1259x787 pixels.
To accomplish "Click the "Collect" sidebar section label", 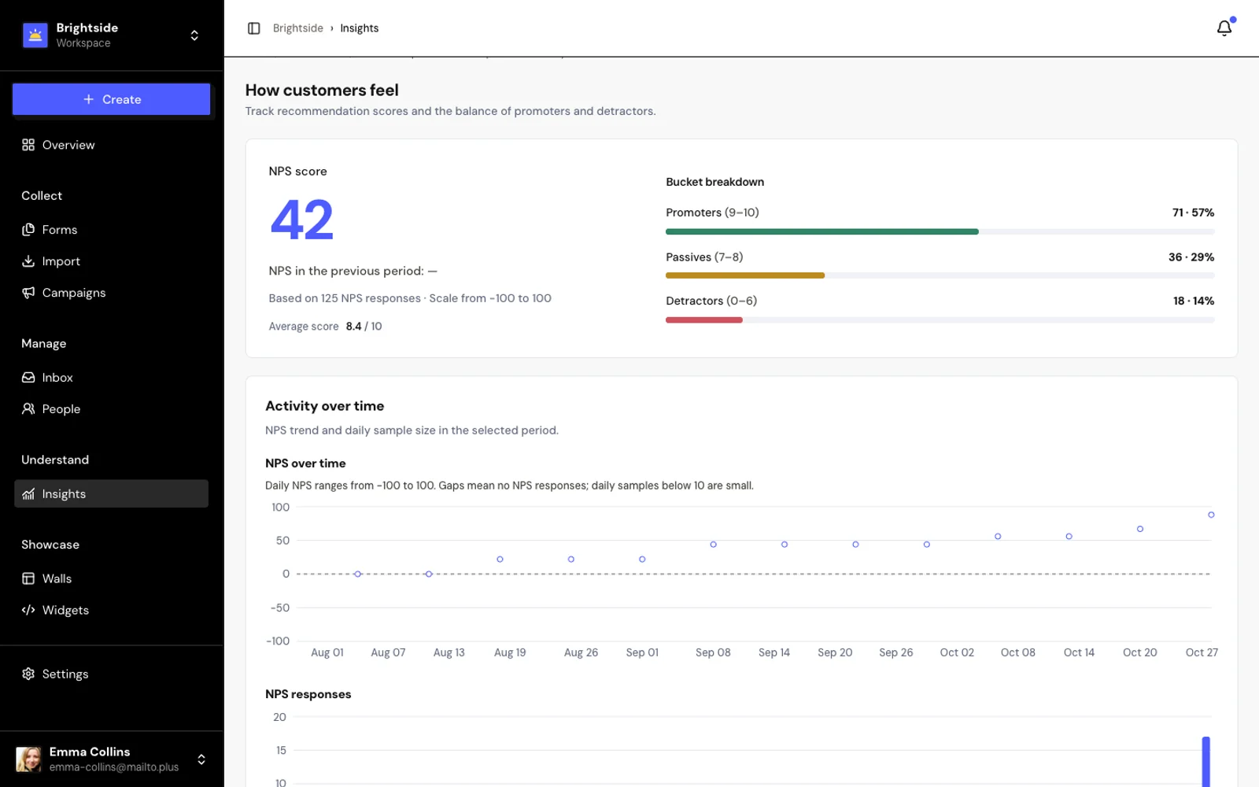I will (42, 195).
